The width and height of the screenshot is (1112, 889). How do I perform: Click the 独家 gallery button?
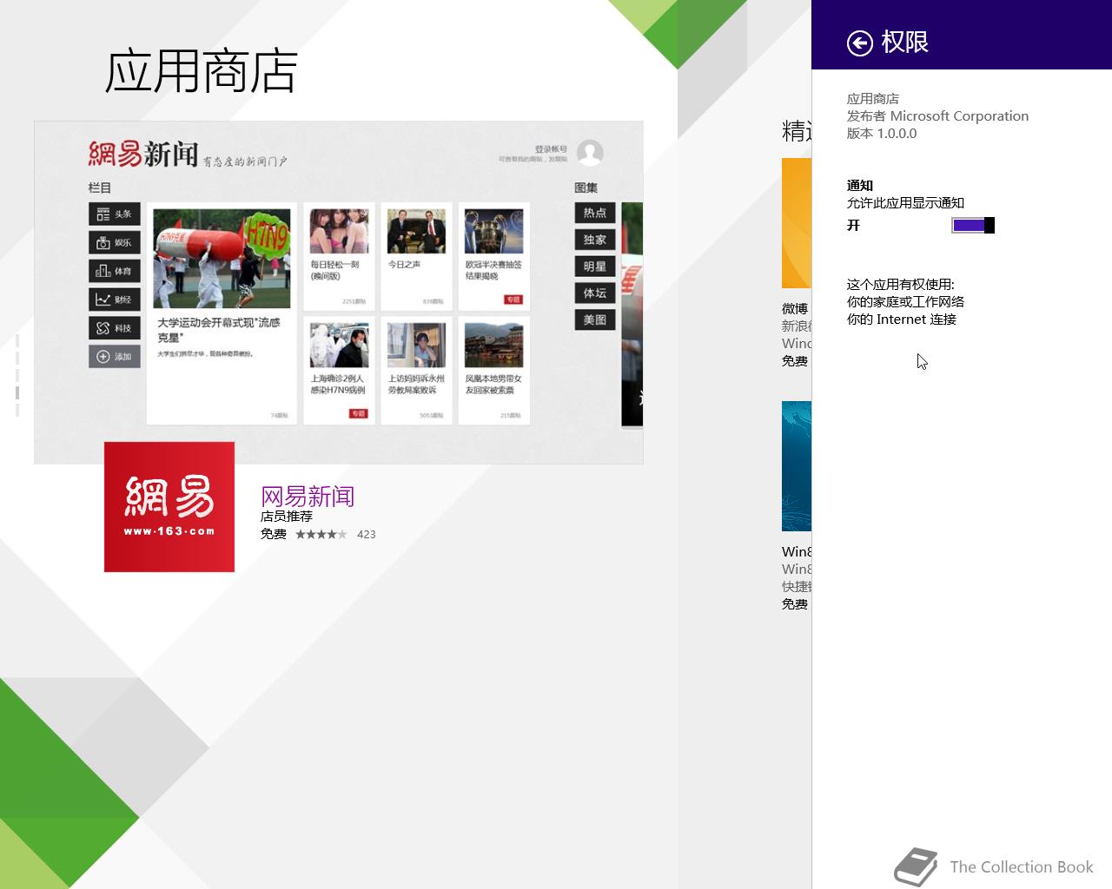point(595,240)
